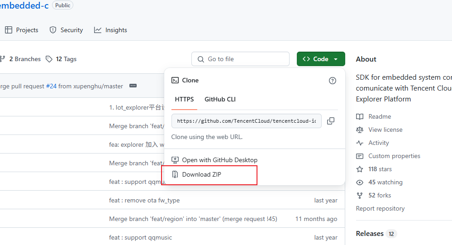View the 118 stars link
Image resolution: width=452 pixels, height=245 pixels.
coord(380,169)
